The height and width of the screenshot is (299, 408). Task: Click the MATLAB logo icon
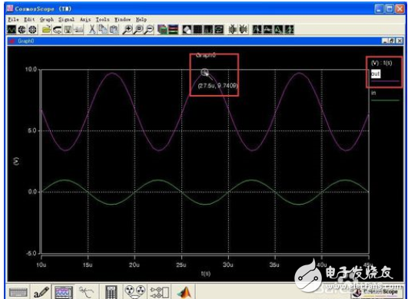click(x=184, y=293)
